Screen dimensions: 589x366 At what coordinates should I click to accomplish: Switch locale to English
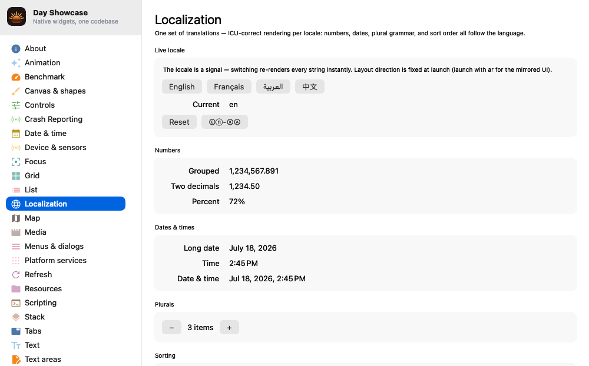pos(182,86)
